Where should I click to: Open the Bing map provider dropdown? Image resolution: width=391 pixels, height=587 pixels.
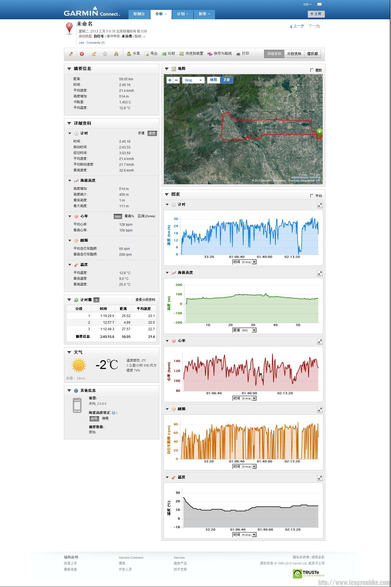pyautogui.click(x=193, y=80)
